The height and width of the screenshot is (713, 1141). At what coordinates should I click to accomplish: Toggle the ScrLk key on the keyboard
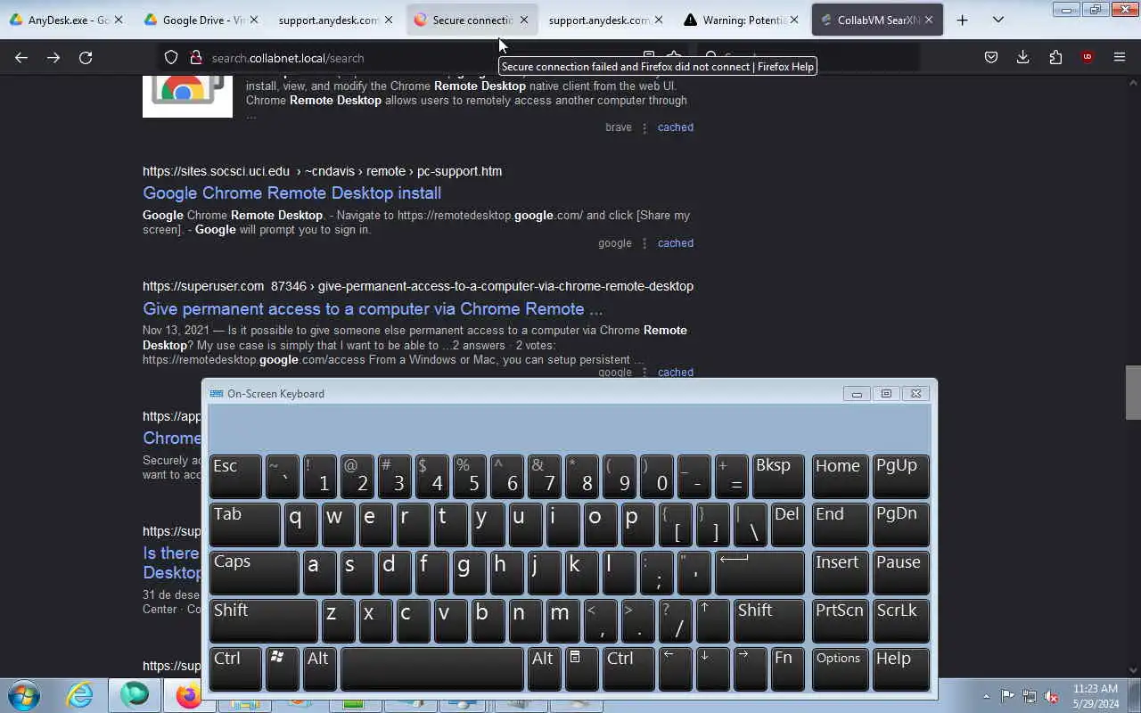900,620
